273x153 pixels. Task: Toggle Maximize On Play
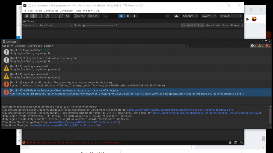pos(192,26)
